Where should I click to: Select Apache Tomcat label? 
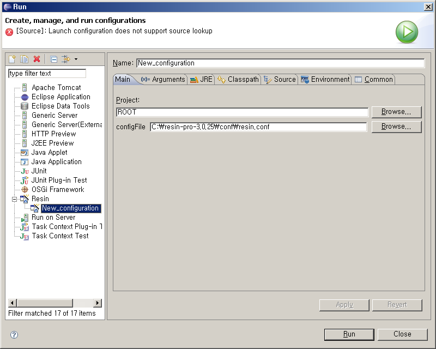pyautogui.click(x=56, y=87)
